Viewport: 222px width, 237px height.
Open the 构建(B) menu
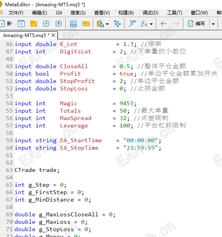coord(126,13)
